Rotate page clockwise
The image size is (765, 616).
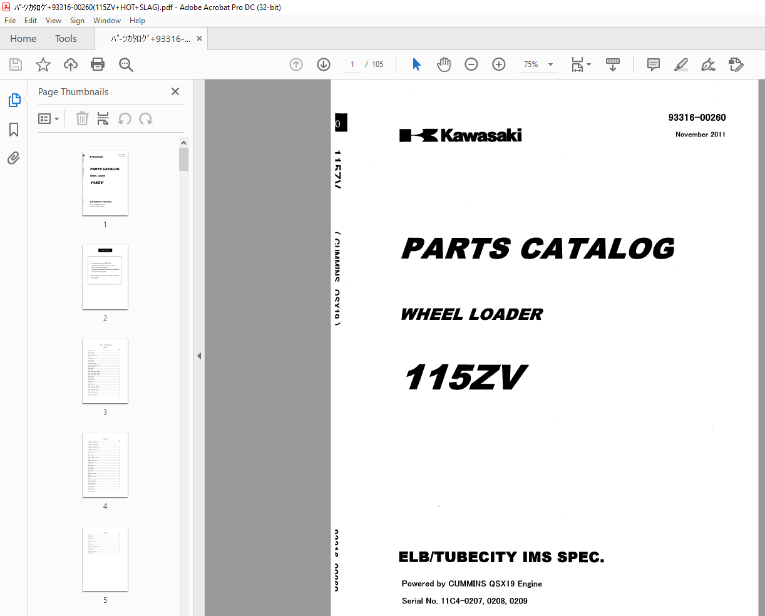(x=146, y=118)
